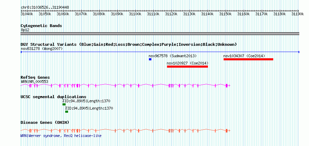Open nsv1034307 (Coe2014) label
The width and height of the screenshot is (309, 146).
244,56
